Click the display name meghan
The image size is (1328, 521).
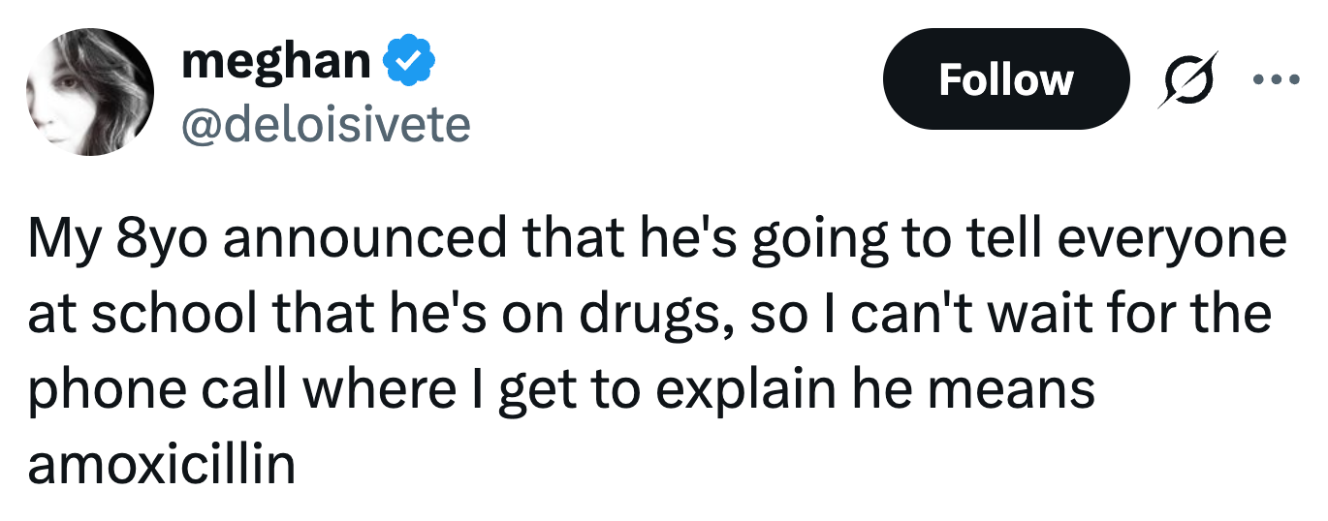(275, 63)
